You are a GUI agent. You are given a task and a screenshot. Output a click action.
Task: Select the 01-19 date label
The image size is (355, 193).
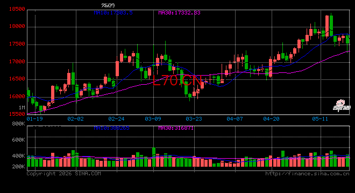pos(34,118)
